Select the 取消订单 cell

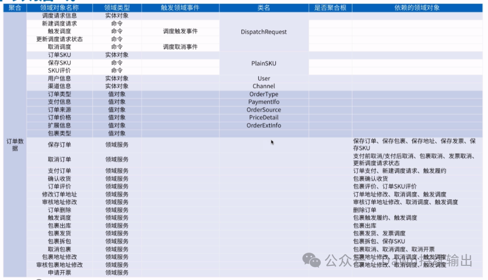[60, 159]
